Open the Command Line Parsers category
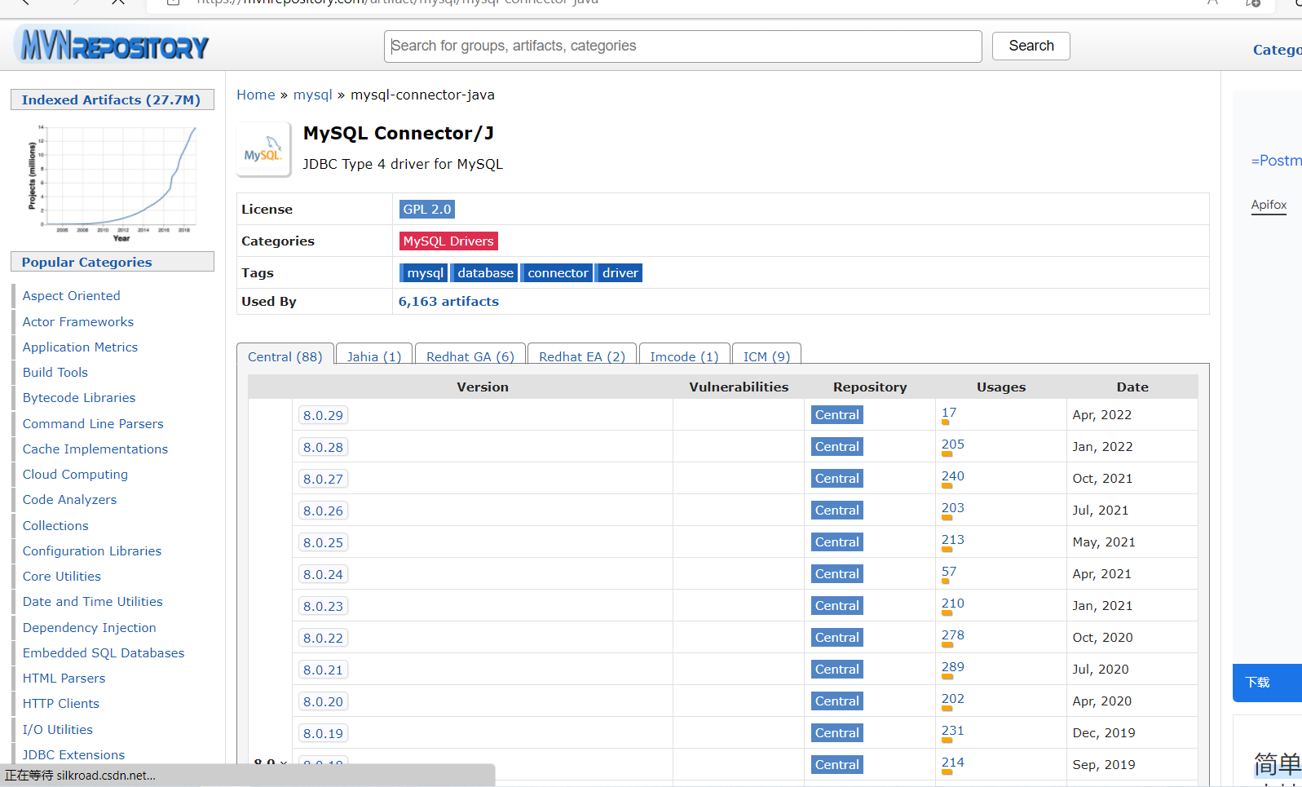Image resolution: width=1302 pixels, height=787 pixels. coord(93,423)
